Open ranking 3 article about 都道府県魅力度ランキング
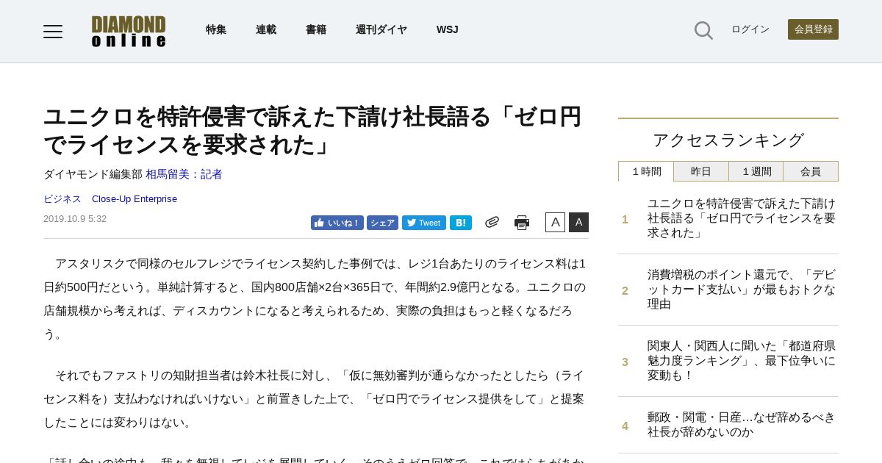The height and width of the screenshot is (463, 882). 742,361
